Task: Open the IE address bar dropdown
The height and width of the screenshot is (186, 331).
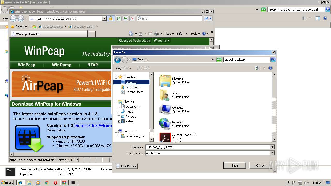Action: point(104,18)
